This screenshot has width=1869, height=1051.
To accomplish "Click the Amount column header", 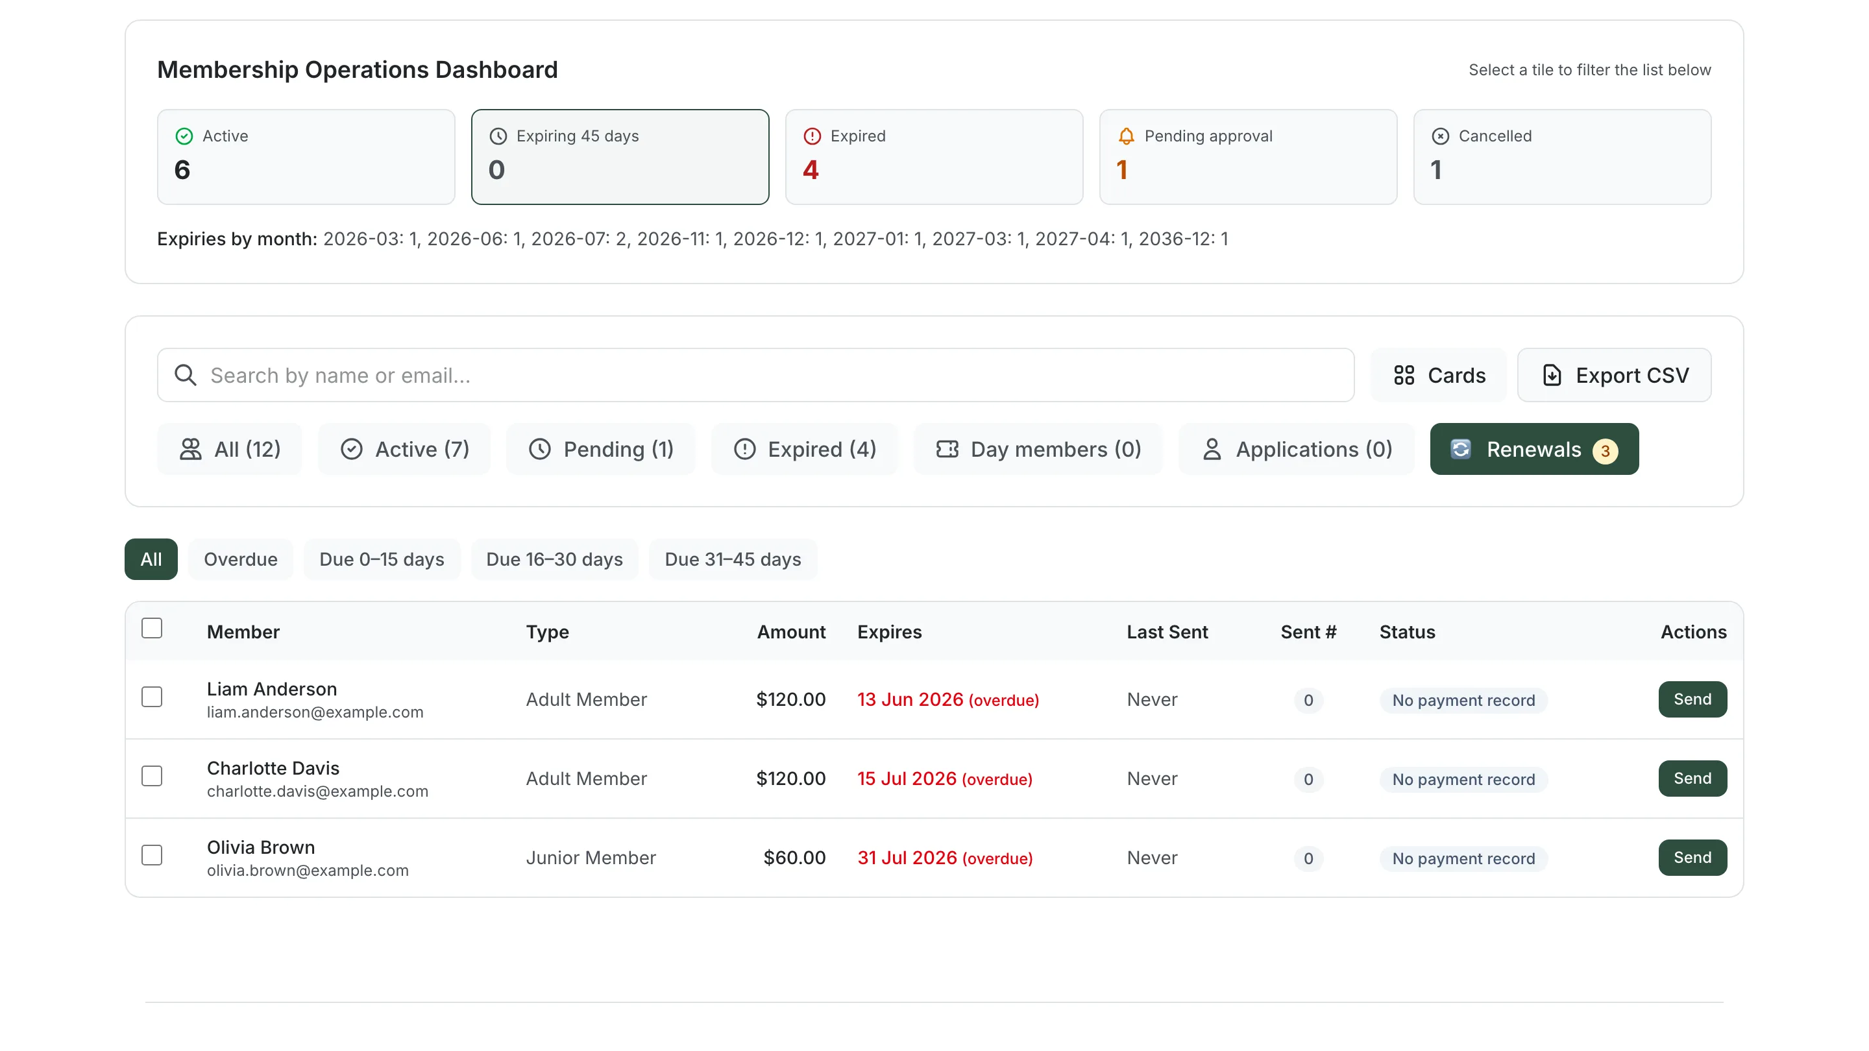I will pyautogui.click(x=792, y=632).
